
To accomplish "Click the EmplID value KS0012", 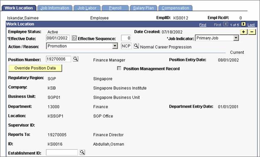I will pos(181,18).
